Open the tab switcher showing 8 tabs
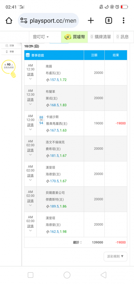 pos(109,21)
